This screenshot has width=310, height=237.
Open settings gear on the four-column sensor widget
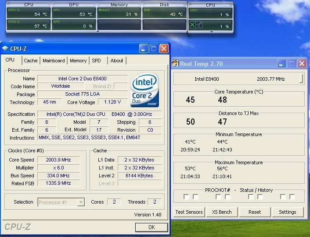pos(8,4)
